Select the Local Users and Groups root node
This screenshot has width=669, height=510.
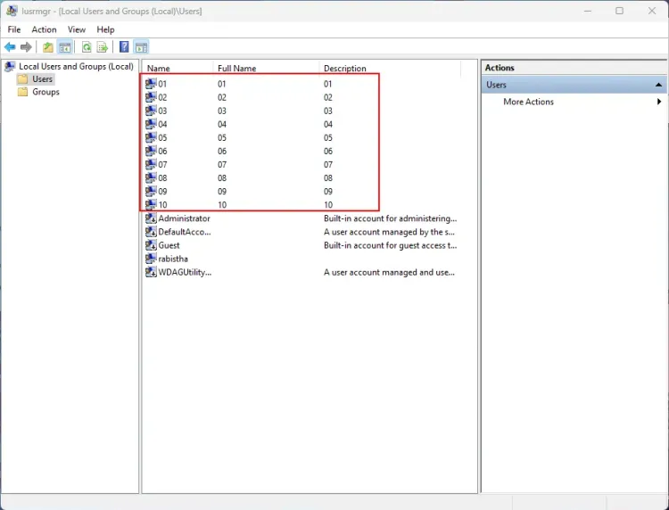click(76, 67)
